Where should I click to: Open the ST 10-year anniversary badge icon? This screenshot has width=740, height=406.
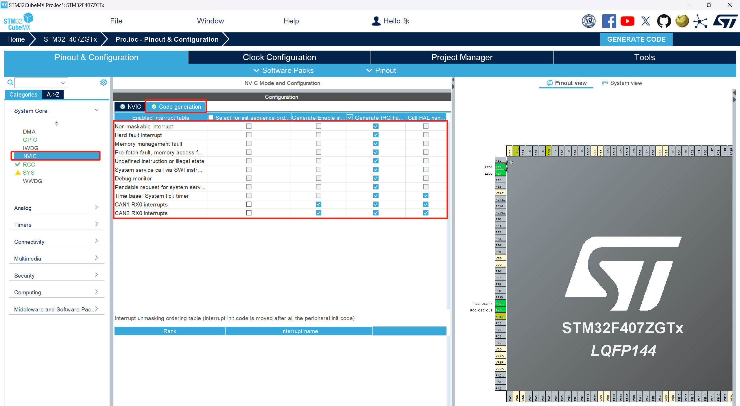(x=589, y=21)
